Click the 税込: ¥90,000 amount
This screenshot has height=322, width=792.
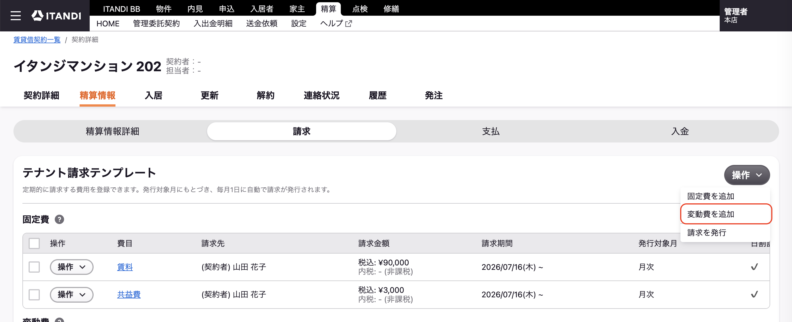click(x=383, y=262)
